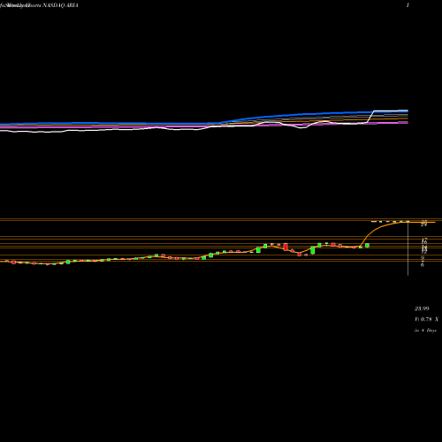Viewport: 442px width, 442px height.
Task: Click the white vertical cursor line at chart end
Action: [408, 248]
